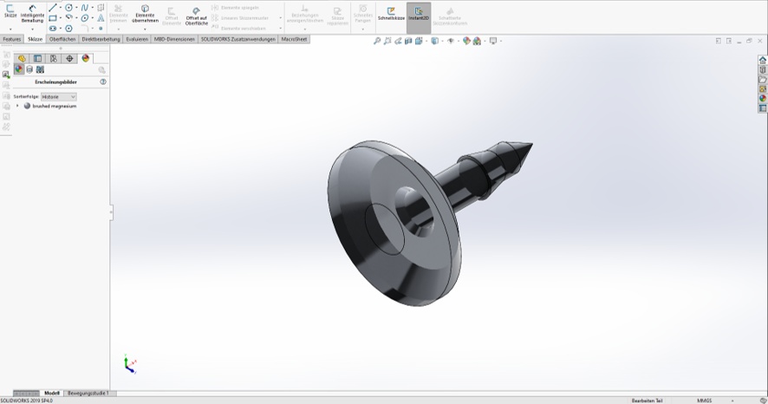Click Section View icon
The image size is (768, 404).
tap(408, 41)
